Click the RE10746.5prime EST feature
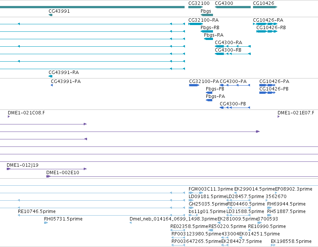Screen dimensions: 318x247 coord(101,215)
